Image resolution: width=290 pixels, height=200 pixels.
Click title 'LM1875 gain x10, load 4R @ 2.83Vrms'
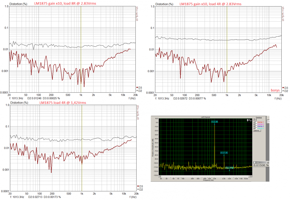coord(211,4)
